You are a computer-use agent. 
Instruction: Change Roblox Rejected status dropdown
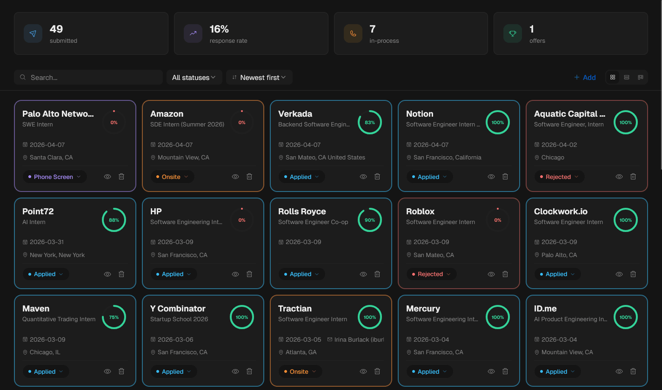coord(432,274)
